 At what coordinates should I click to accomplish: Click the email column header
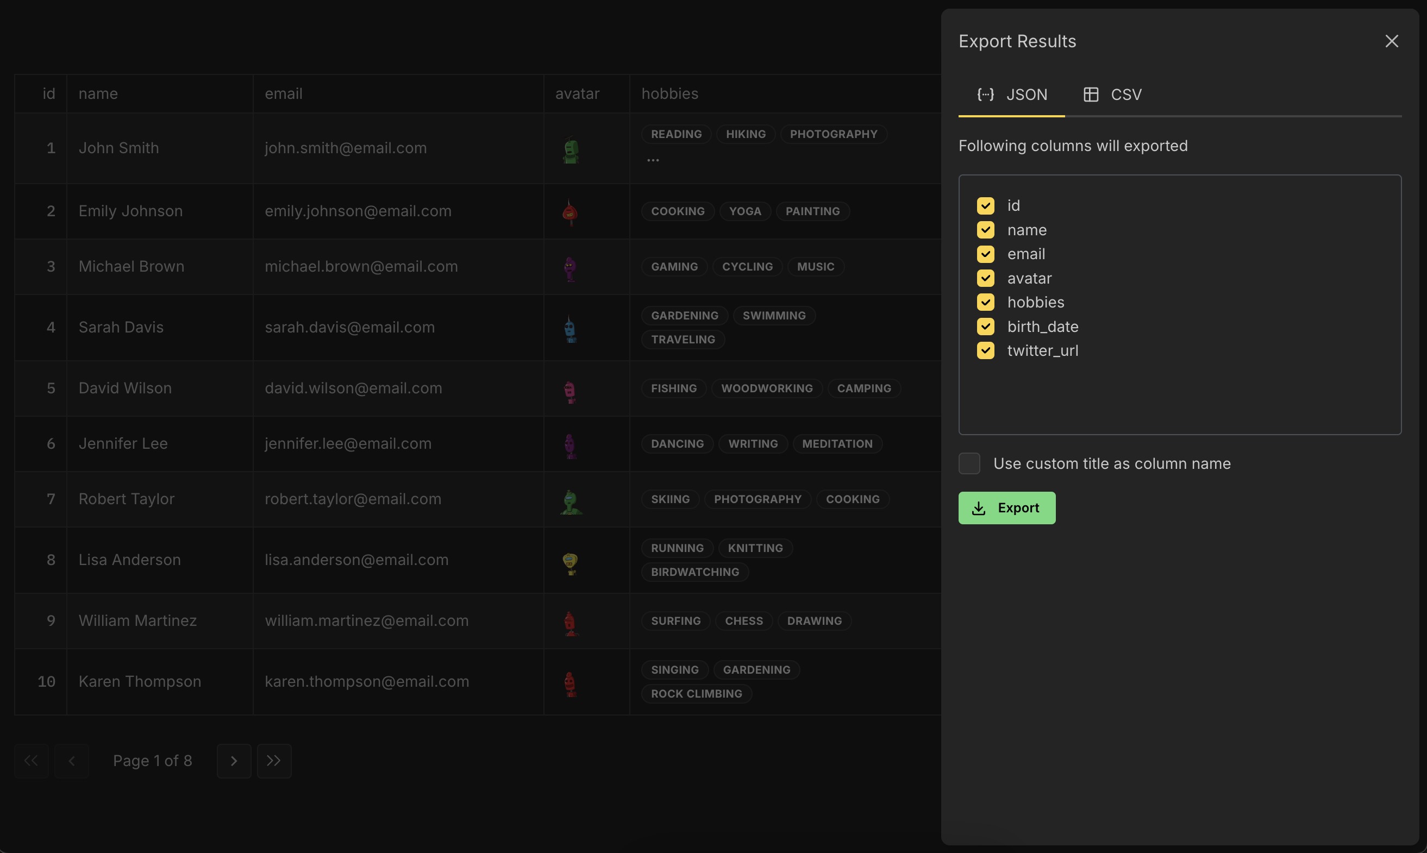point(284,93)
